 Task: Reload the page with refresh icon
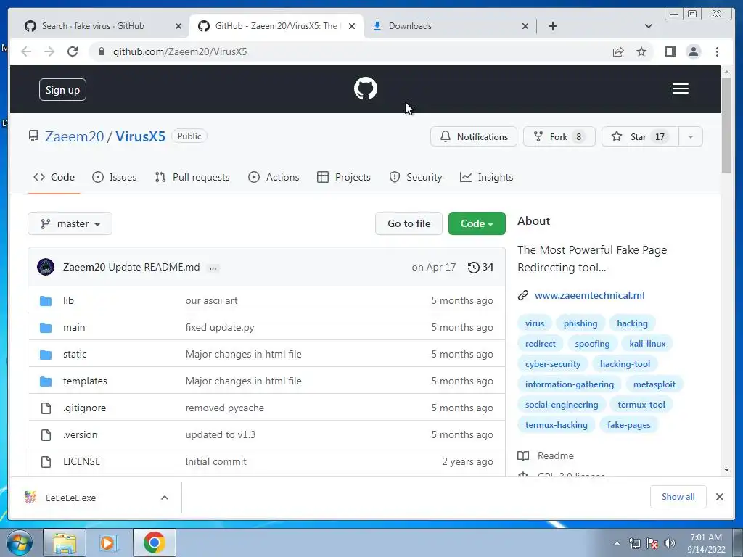pos(73,51)
